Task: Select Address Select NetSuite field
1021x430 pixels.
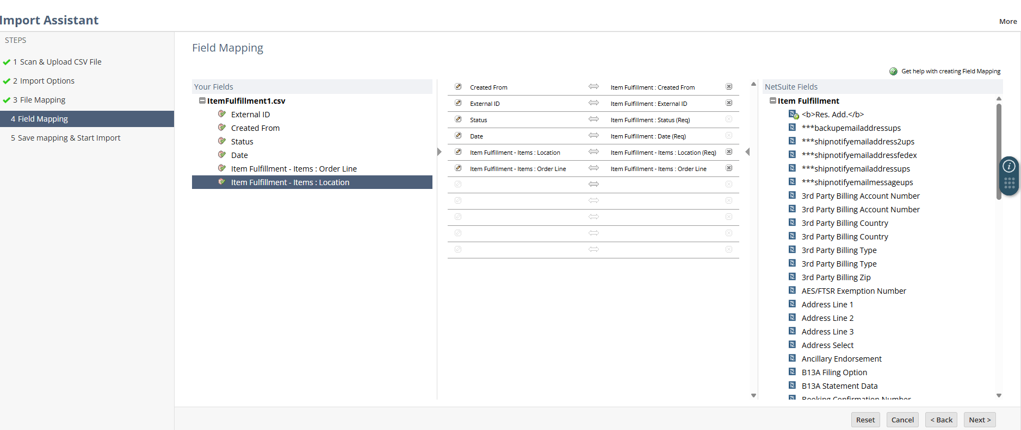Action: (827, 345)
